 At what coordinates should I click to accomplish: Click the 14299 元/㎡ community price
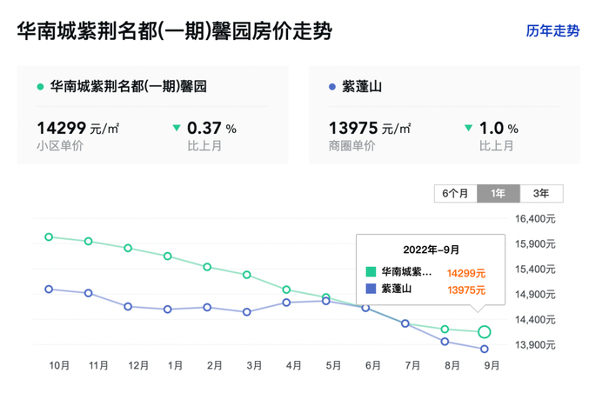tap(78, 128)
